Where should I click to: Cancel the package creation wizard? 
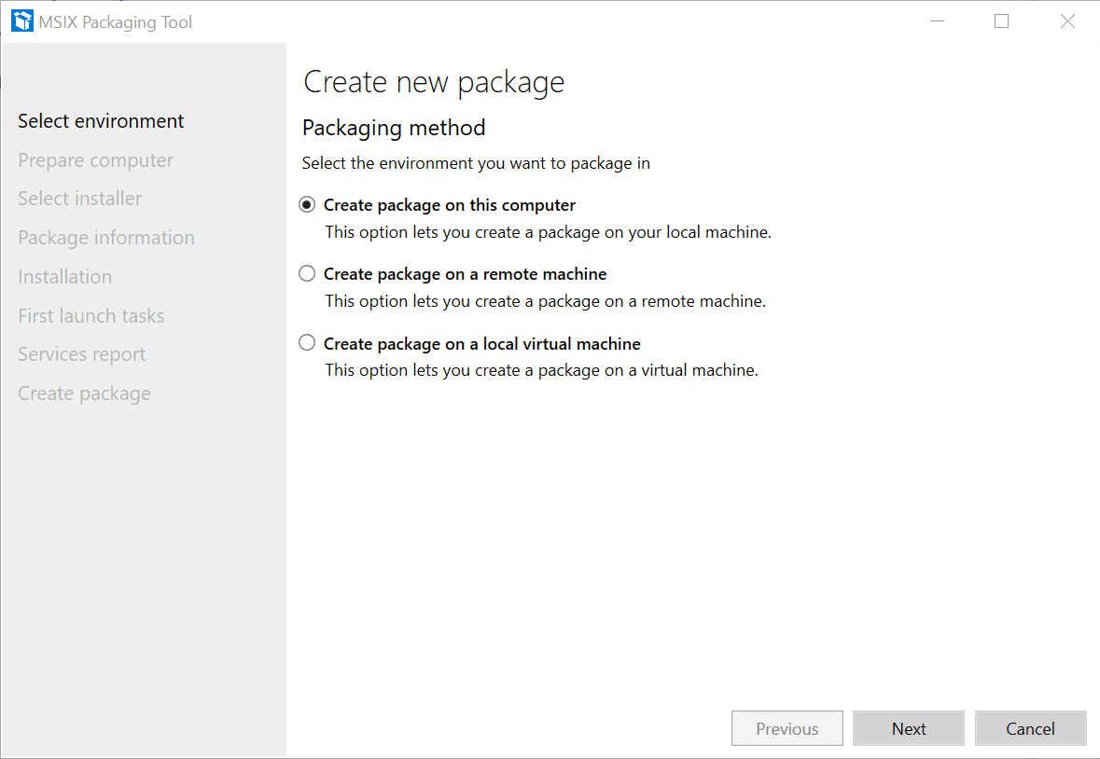coord(1030,728)
